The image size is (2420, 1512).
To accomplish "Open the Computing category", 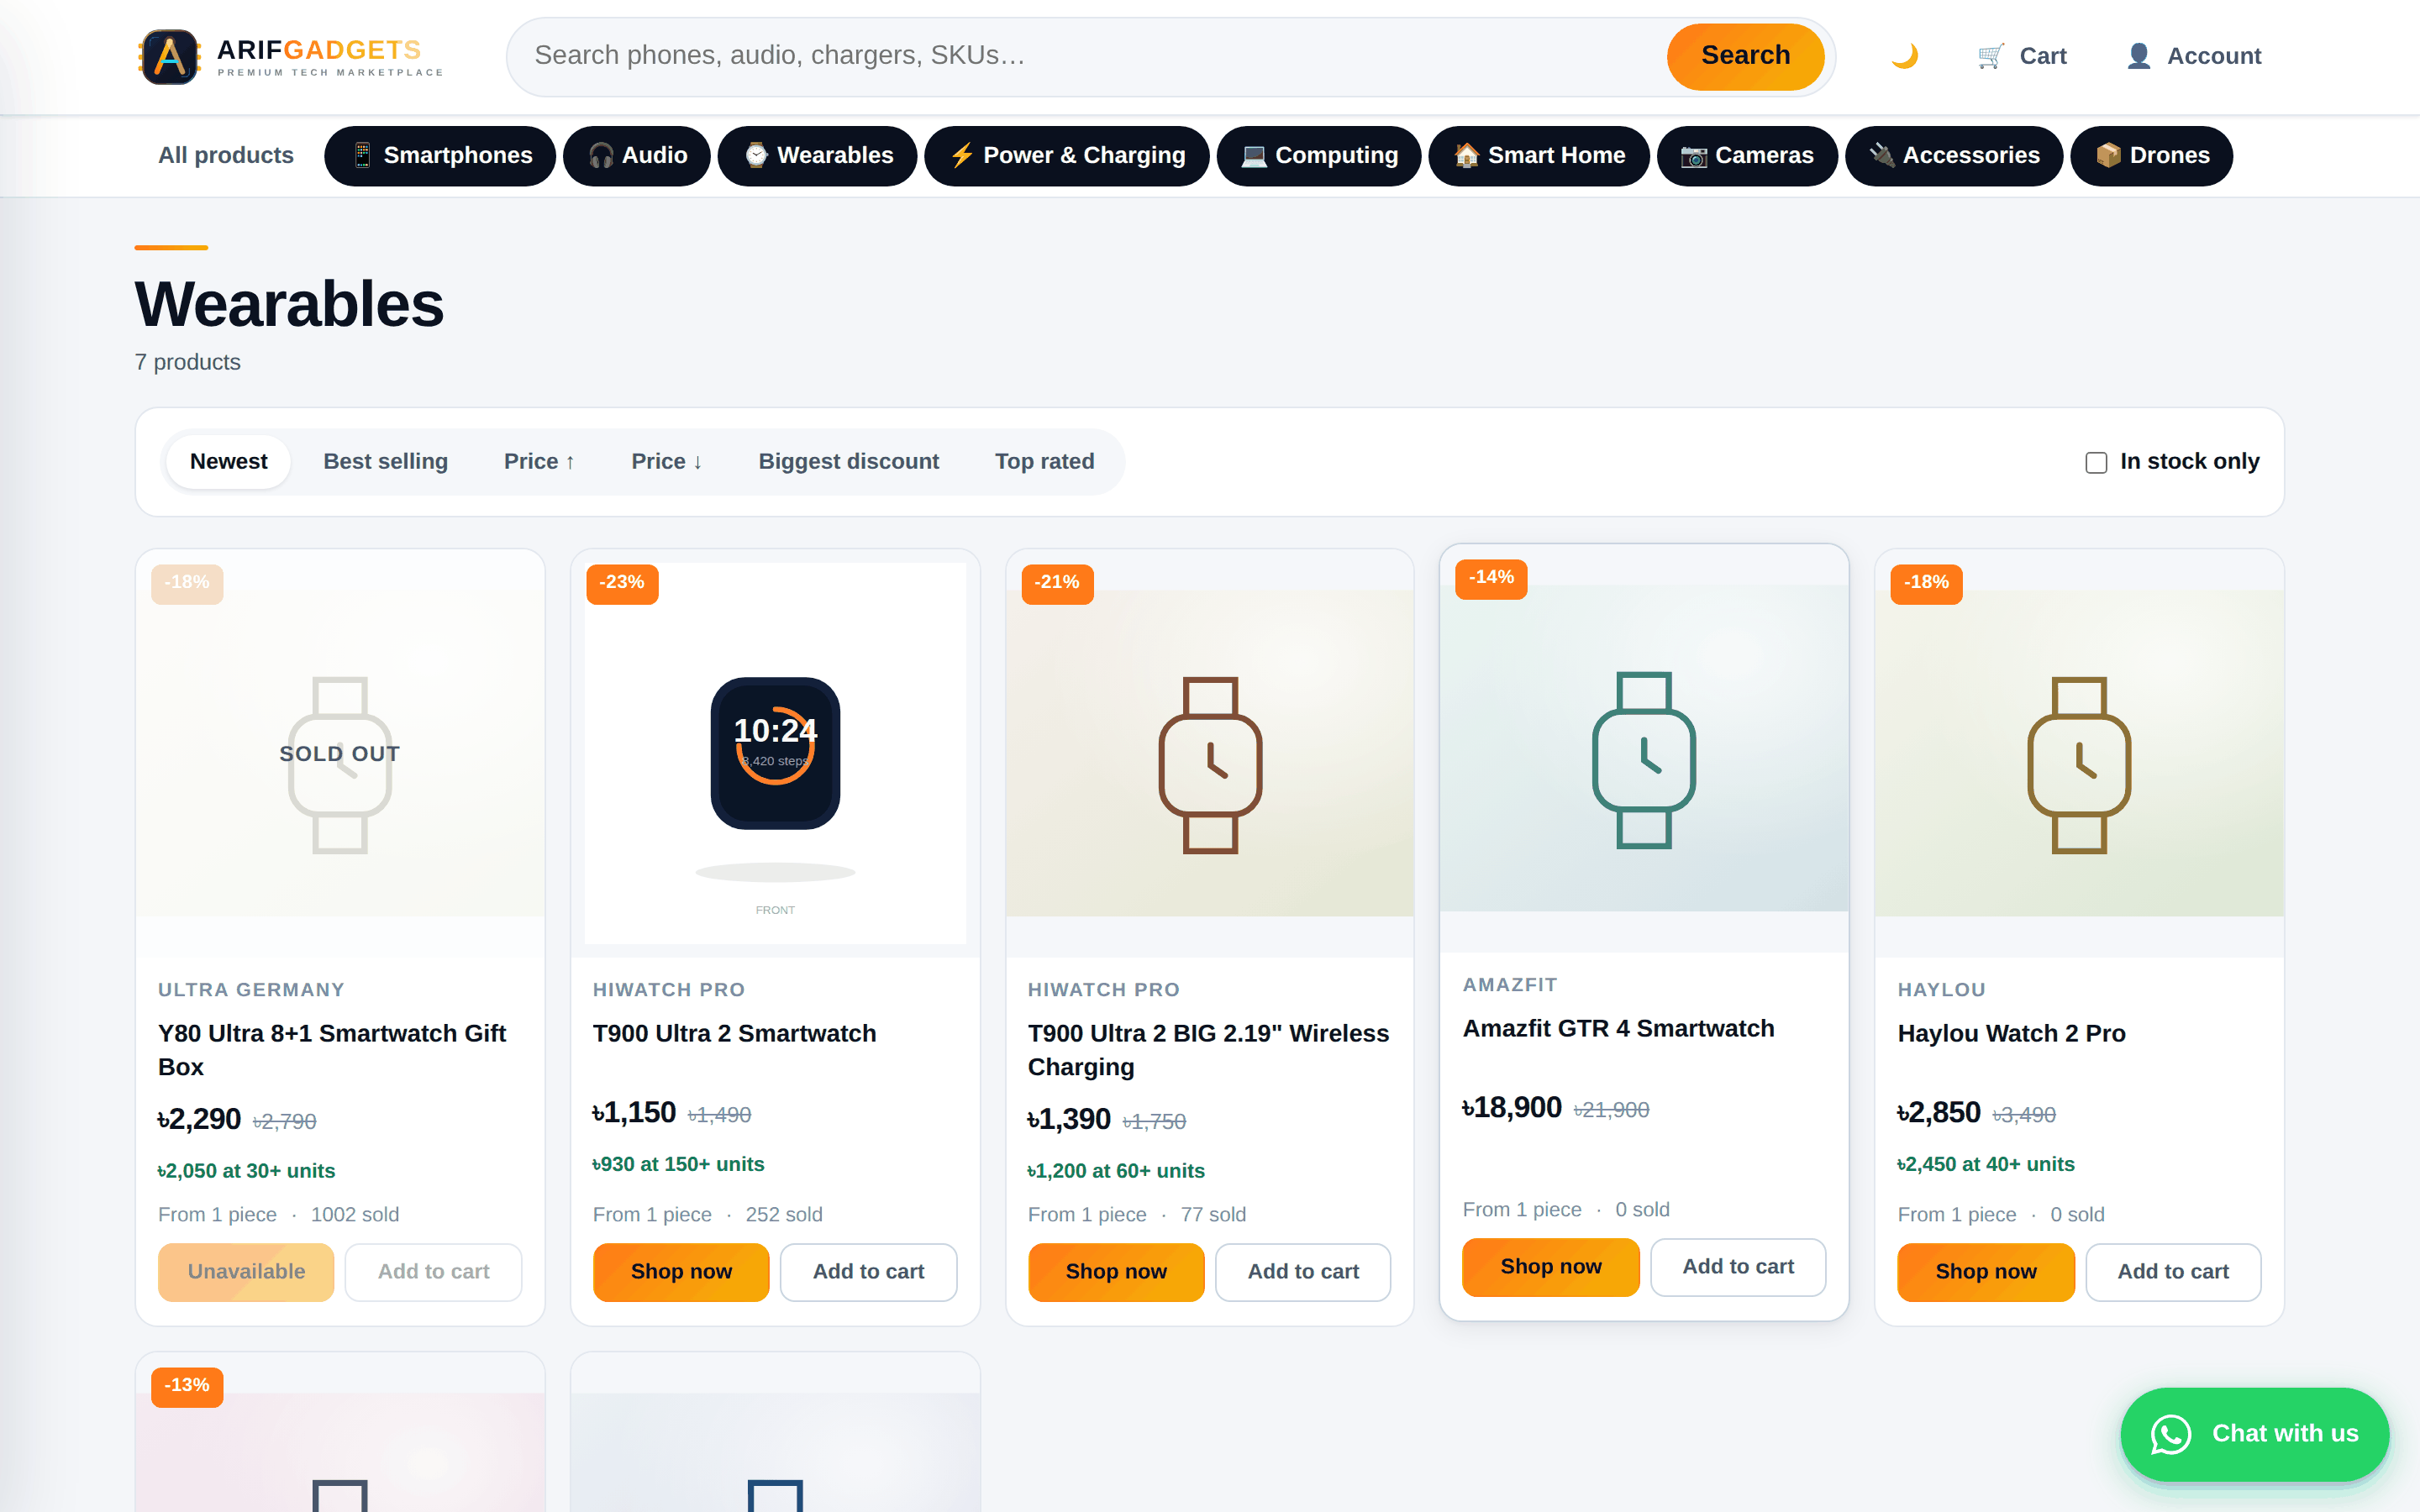I will (x=1318, y=156).
